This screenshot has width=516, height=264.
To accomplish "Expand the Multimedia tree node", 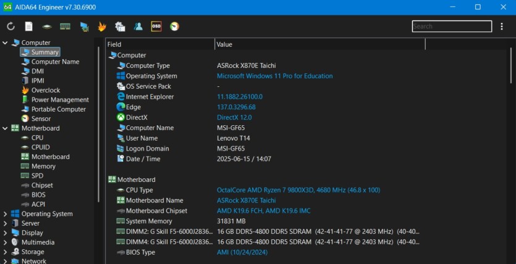I will (x=5, y=242).
